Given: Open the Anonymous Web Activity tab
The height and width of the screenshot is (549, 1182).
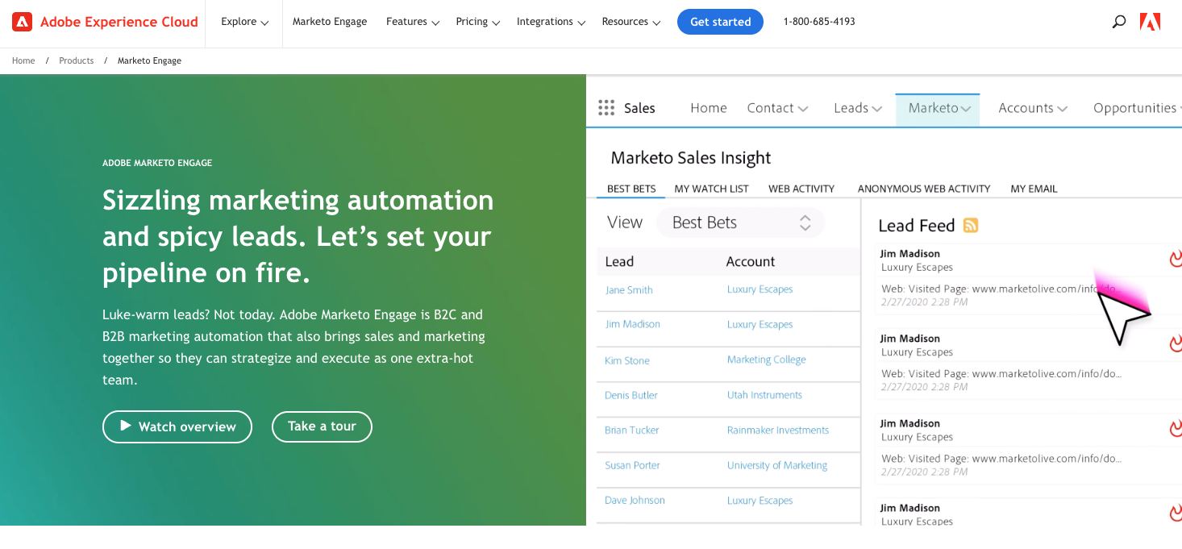Looking at the screenshot, I should click(924, 189).
